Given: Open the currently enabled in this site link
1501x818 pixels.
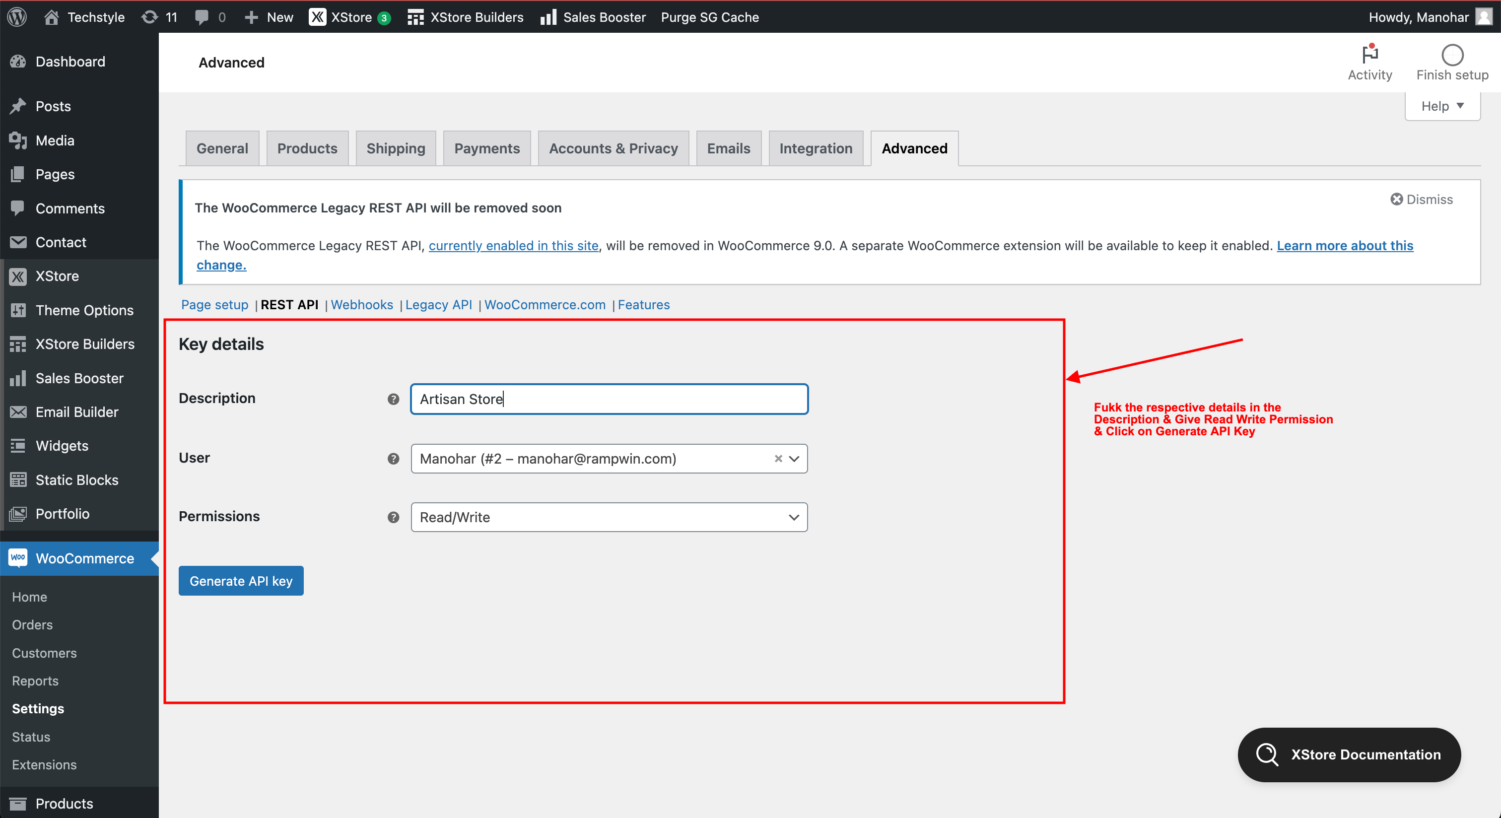Looking at the screenshot, I should tap(513, 246).
